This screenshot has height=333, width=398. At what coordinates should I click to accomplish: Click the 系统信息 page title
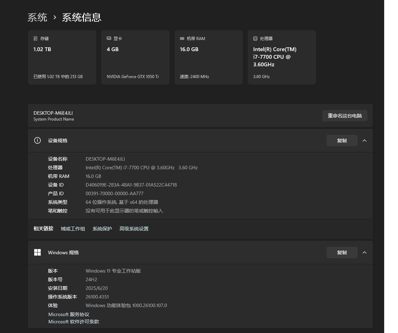point(82,18)
